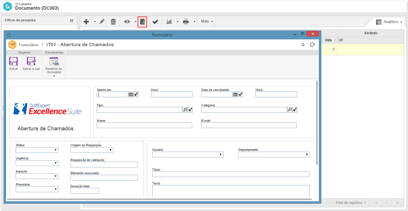Click the form's vertical scrollbar
This screenshot has height=211, width=408.
[317, 123]
